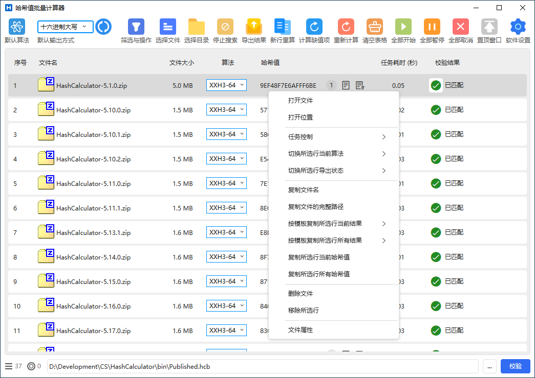Click the 选择文件 toolbar icon
This screenshot has height=378, width=535.
point(167,27)
